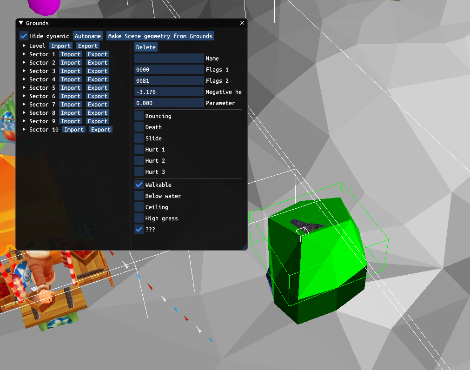
Task: Expand the Sector 6 tree node
Action: point(24,96)
